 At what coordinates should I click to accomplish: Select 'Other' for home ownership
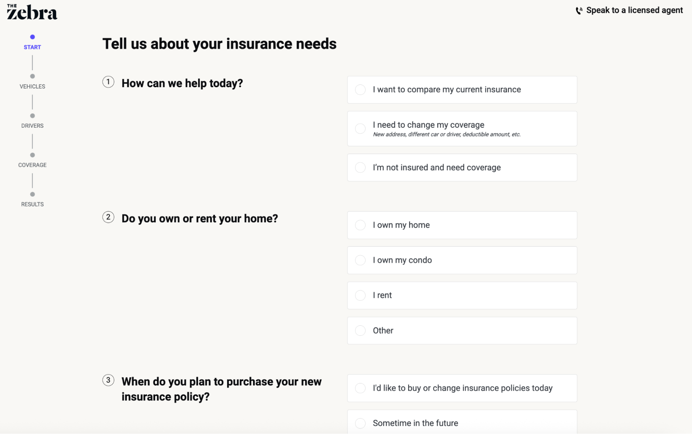462,331
